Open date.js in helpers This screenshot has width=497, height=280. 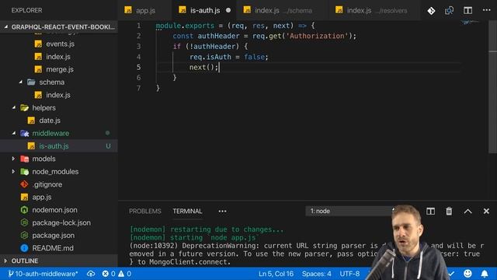click(x=50, y=121)
